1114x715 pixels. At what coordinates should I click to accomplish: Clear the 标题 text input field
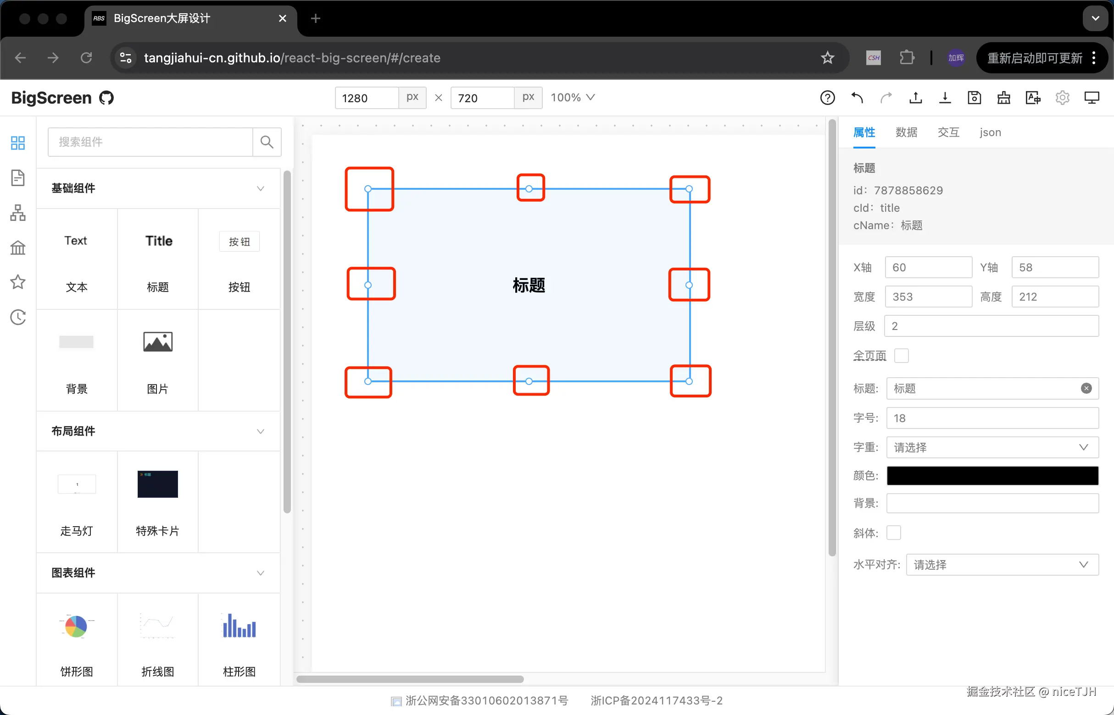click(1086, 388)
